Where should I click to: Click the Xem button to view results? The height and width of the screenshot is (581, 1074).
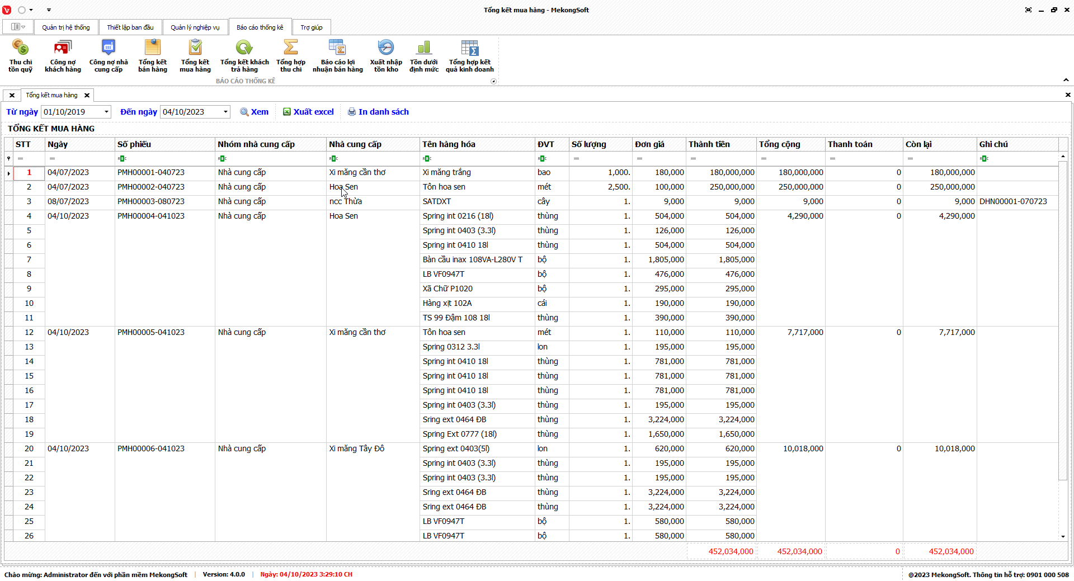click(x=255, y=112)
